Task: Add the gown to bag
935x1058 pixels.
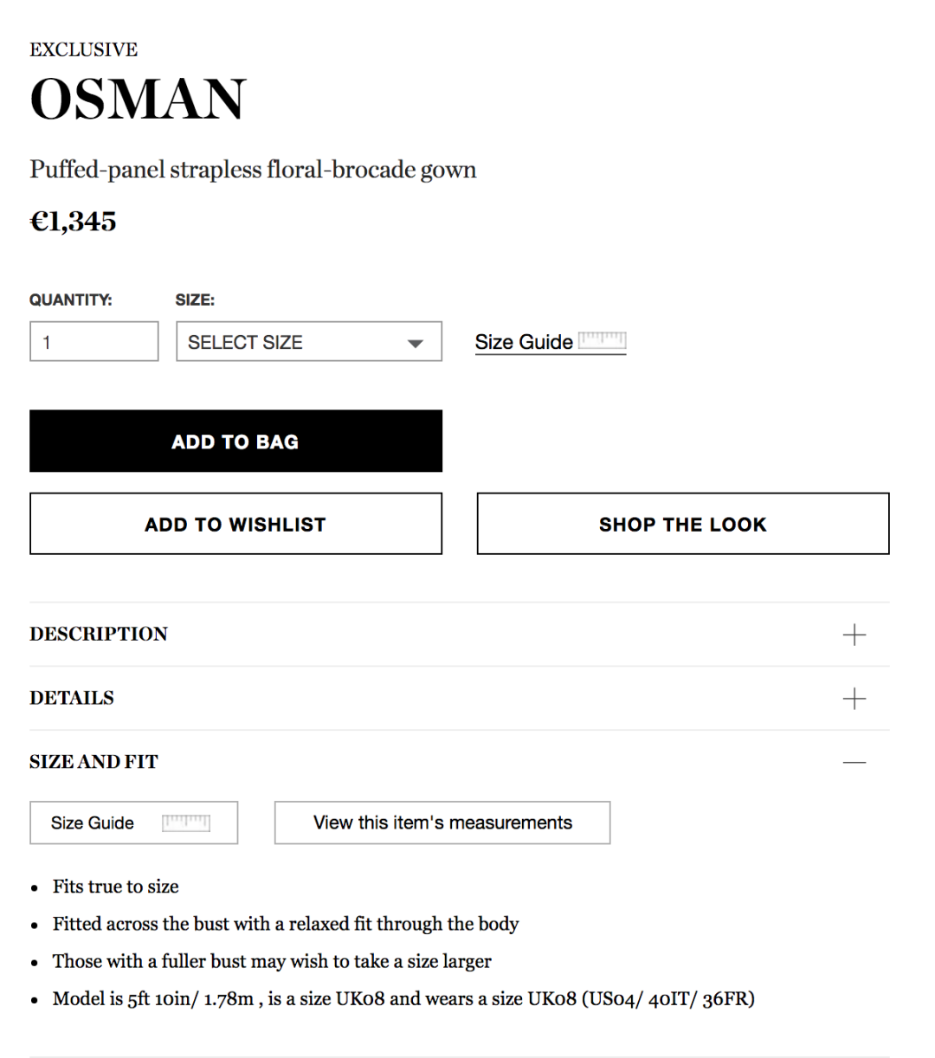Action: [x=235, y=442]
